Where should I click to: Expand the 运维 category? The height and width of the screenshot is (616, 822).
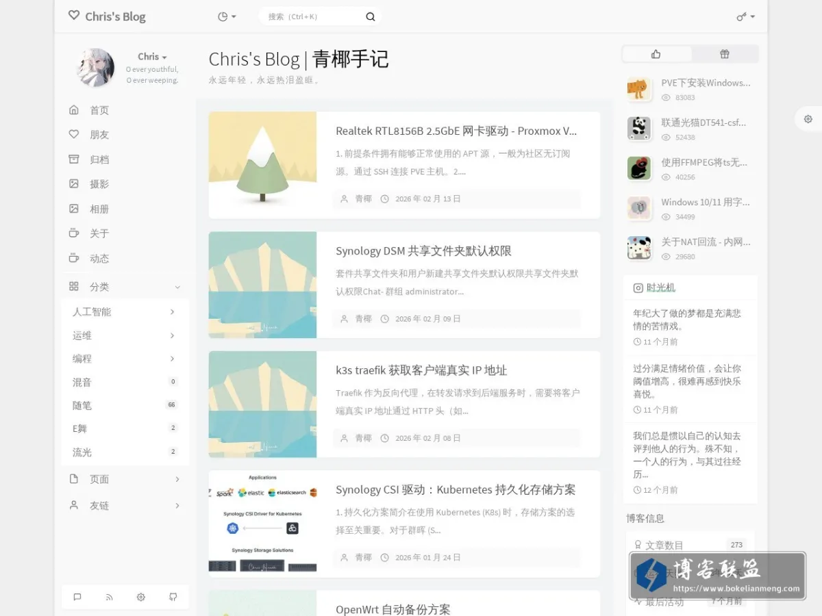(x=125, y=335)
